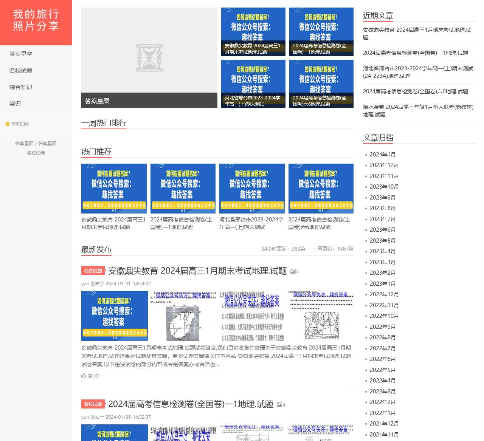The height and width of the screenshot is (441, 484).
Task: Click 名校试题 tag on 安徽鼎尖教育 post
Action: [93, 271]
